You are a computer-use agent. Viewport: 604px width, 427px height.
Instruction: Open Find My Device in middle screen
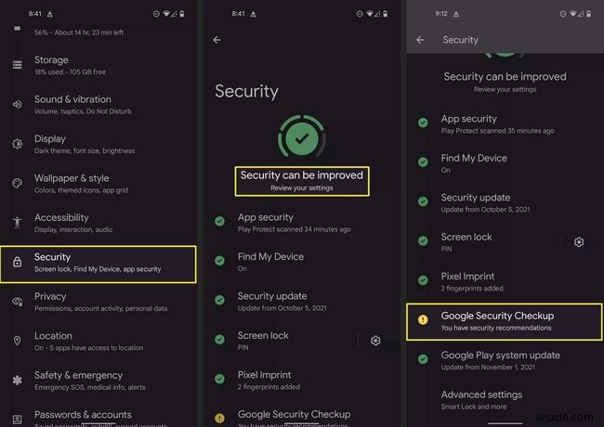tap(302, 262)
